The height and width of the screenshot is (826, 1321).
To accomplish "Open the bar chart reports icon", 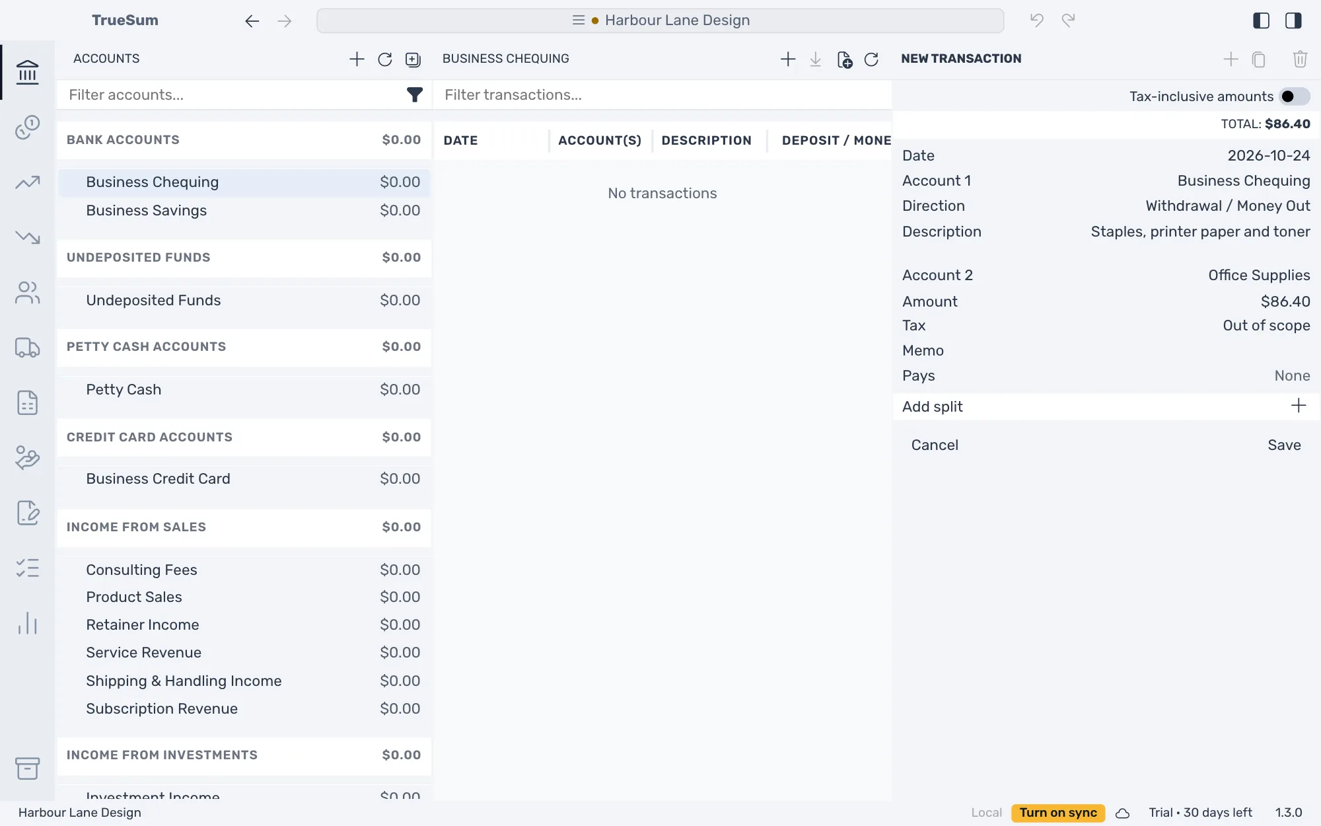I will pyautogui.click(x=28, y=623).
